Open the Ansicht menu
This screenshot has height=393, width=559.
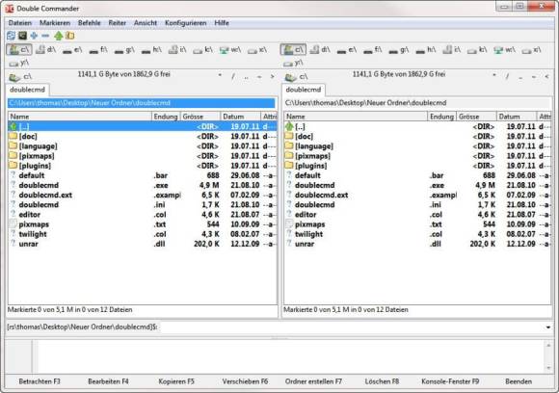[146, 23]
